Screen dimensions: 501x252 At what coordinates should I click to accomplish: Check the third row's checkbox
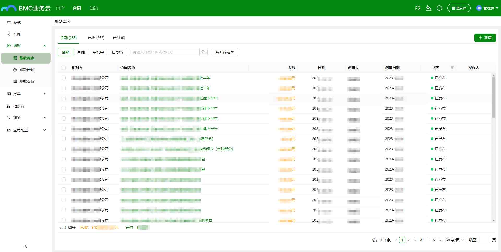(x=64, y=98)
